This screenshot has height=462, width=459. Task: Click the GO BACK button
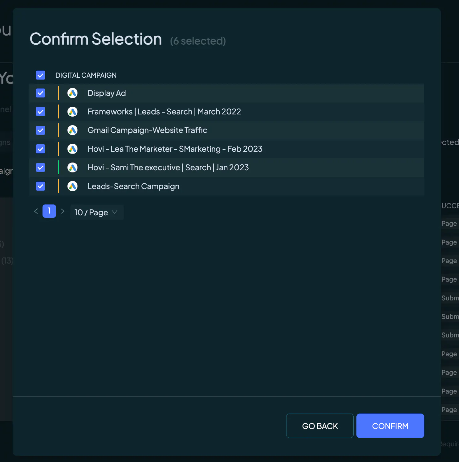[320, 426]
